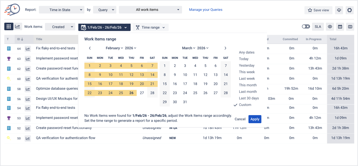Open the Time in State report dropdown
The height and width of the screenshot is (166, 358).
click(x=62, y=10)
